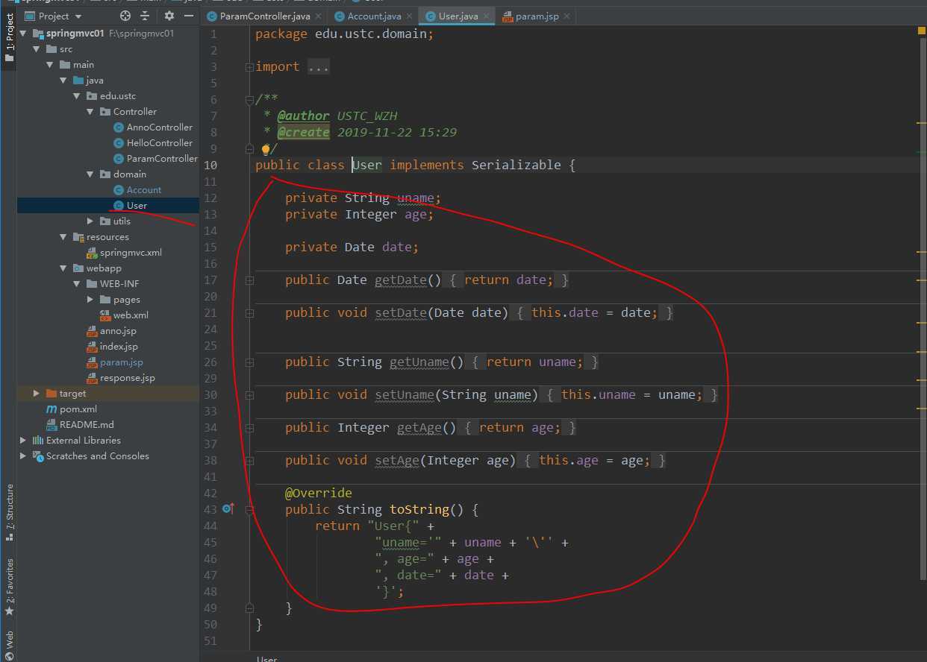This screenshot has width=927, height=662.
Task: Unfold the setUname method in gutter
Action: [249, 395]
